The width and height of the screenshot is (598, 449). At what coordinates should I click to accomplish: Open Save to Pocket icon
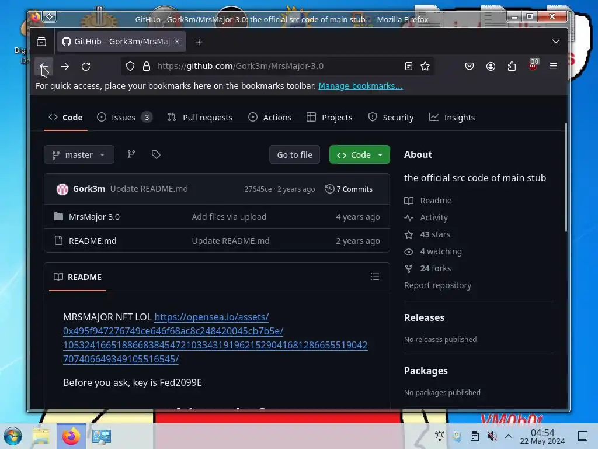point(470,66)
